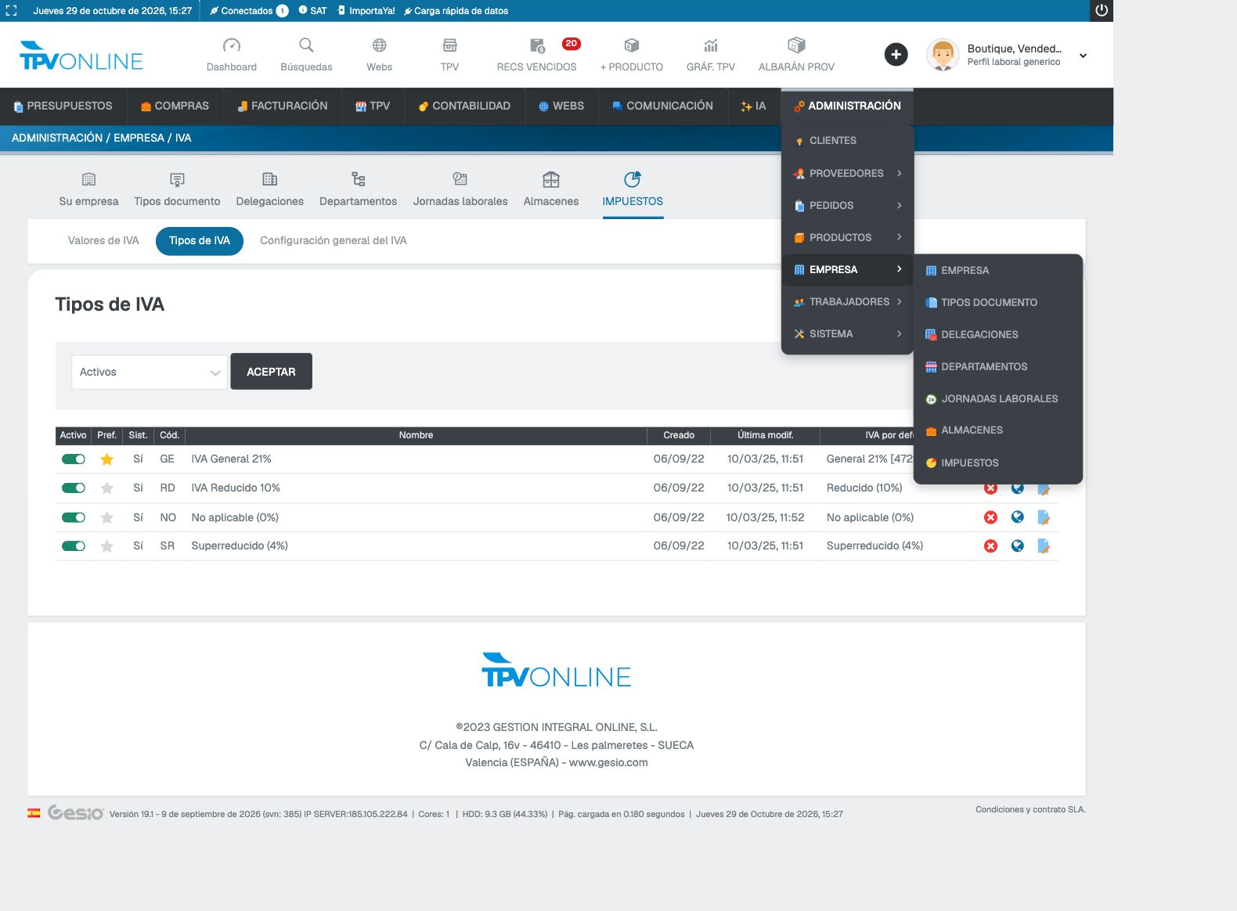
Task: Open the Activos filter dropdown
Action: [150, 372]
